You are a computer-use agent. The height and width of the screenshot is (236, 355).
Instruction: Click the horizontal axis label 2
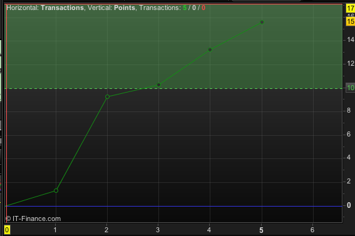(x=106, y=230)
